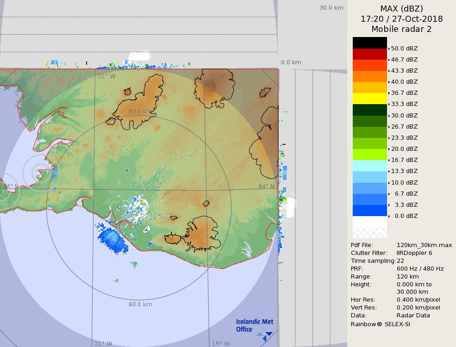Click the Icelandic Met Office logo
Screen dimensions: 456x347
[254, 326]
